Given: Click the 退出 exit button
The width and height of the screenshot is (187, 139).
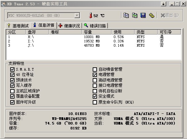Looking at the screenshot, I should coord(170,15).
